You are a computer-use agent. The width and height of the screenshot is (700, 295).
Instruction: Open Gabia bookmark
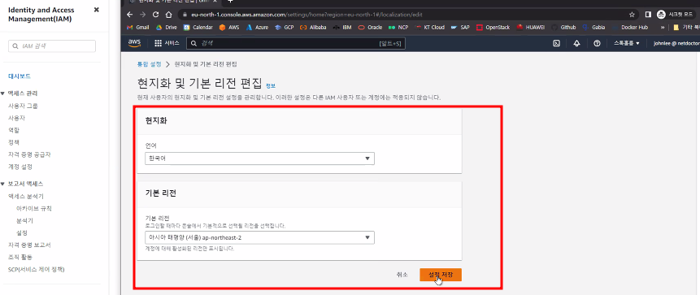pyautogui.click(x=593, y=27)
